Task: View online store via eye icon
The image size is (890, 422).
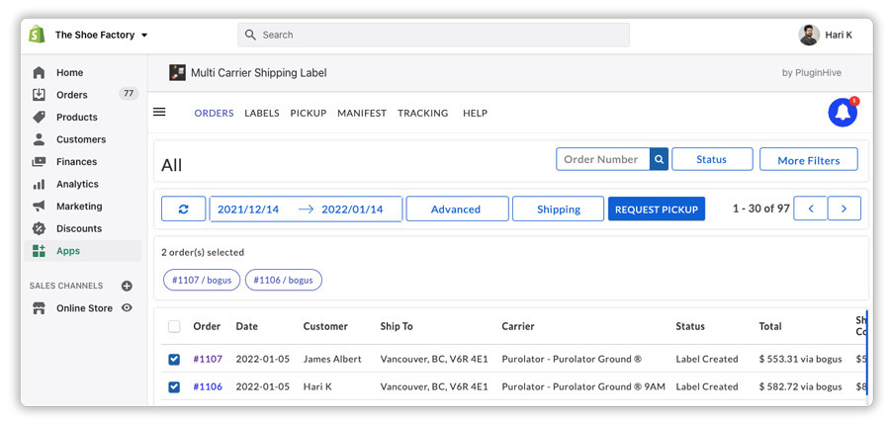Action: pyautogui.click(x=128, y=308)
